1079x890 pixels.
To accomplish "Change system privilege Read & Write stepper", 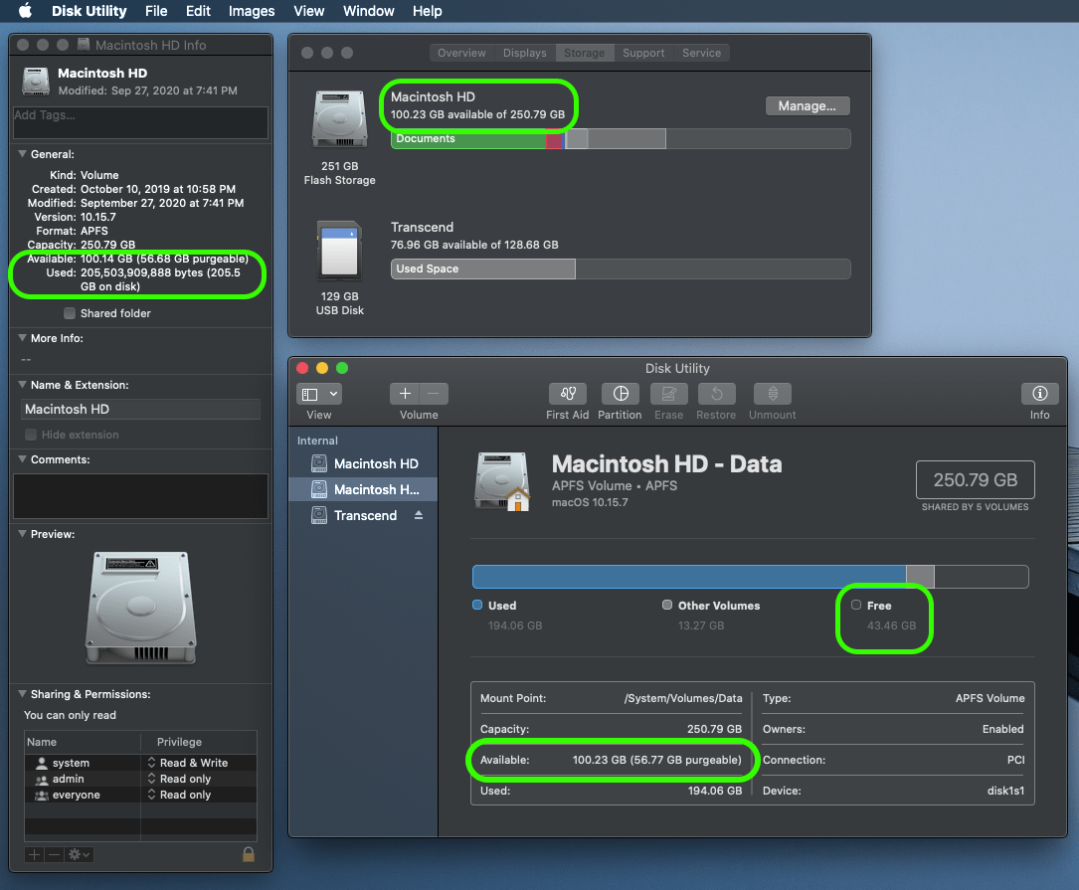I will coord(151,763).
